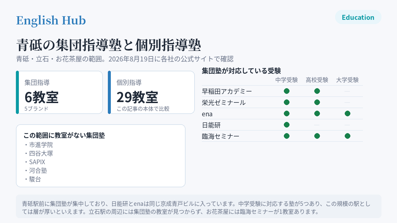Viewport: 397px width, 223px height.
Task: Click ena's 中学受験 green dot
Action: pos(287,114)
